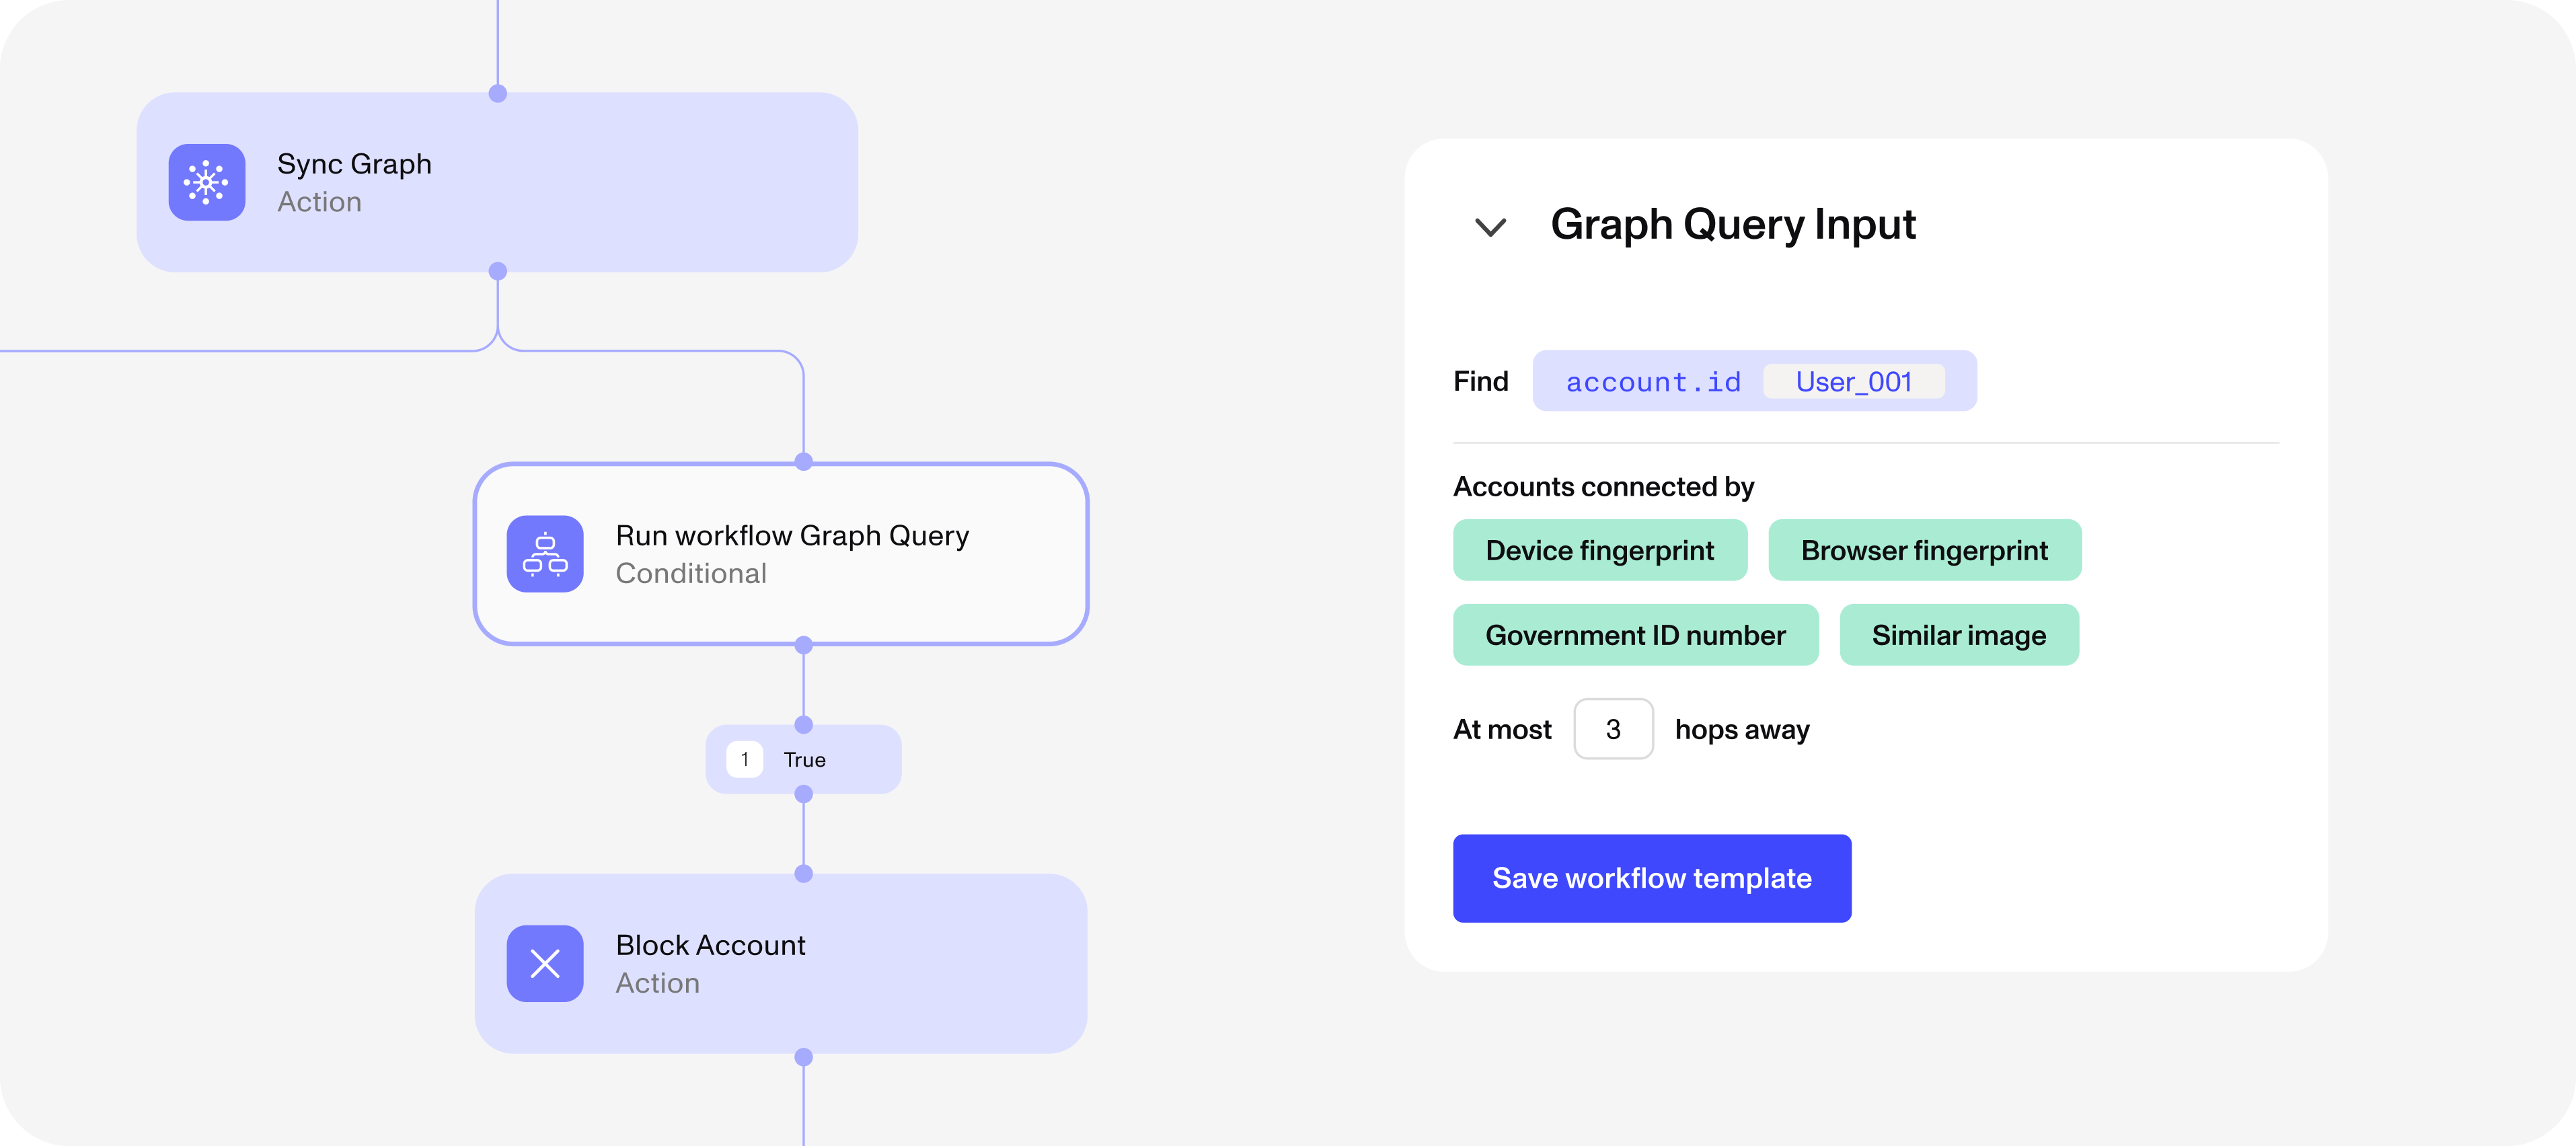Screen dimensions: 2576x1146
Task: Toggle the Similar image tag
Action: (1958, 635)
